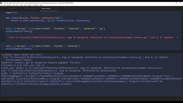Open the syntax selector in status bar
Viewport: 183px width, 103px height.
pos(178,99)
